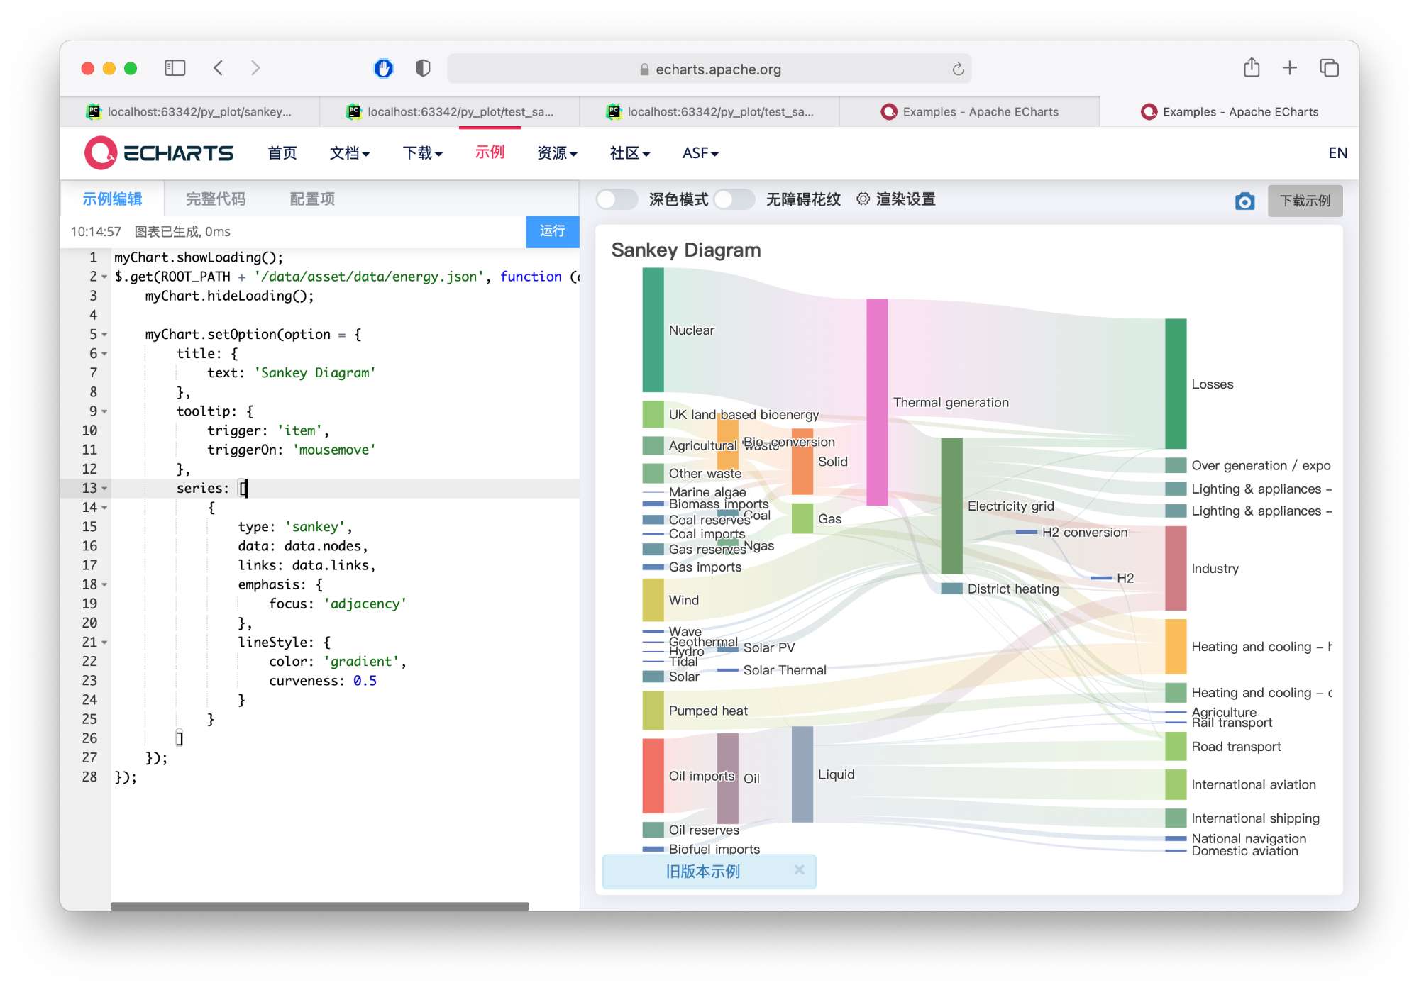
Task: Collapse the series code block at line 13
Action: [x=104, y=488]
